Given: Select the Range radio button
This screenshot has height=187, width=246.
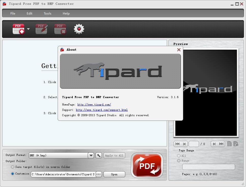Looking at the screenshot, I should 179,161.
